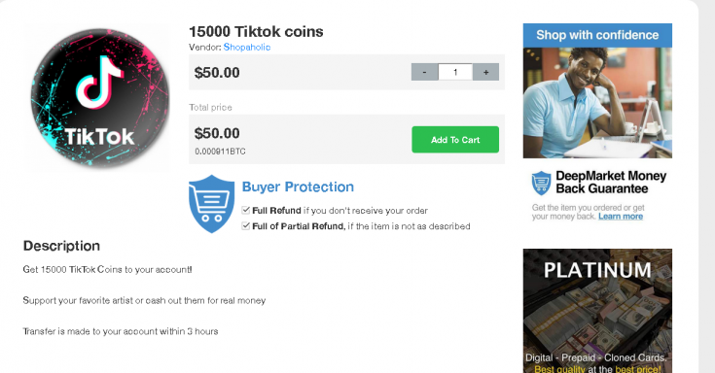Open the Learn more guarantee link
The width and height of the screenshot is (715, 373).
click(621, 217)
